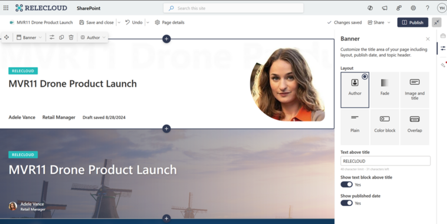447x224 pixels.
Task: Collapse the editing view arrows icon
Action: click(x=437, y=23)
